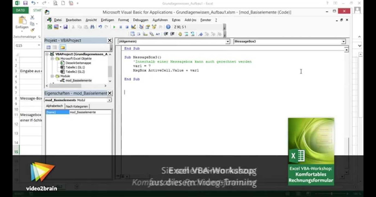Open the Format menu
This screenshot has height=197, width=376.
click(123, 20)
